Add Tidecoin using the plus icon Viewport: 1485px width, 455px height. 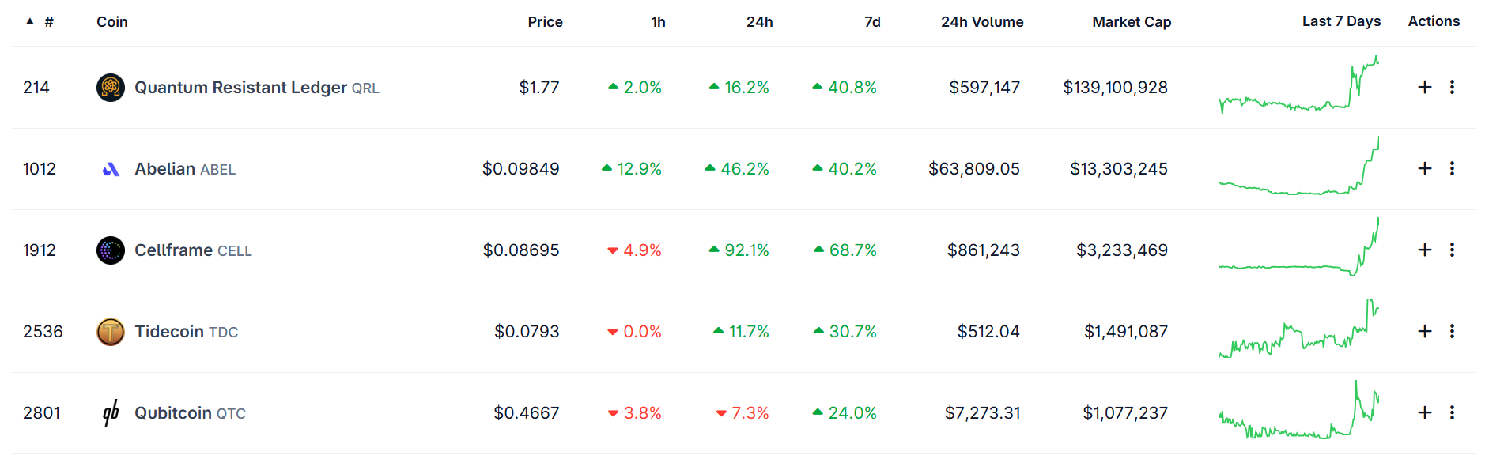pos(1425,331)
